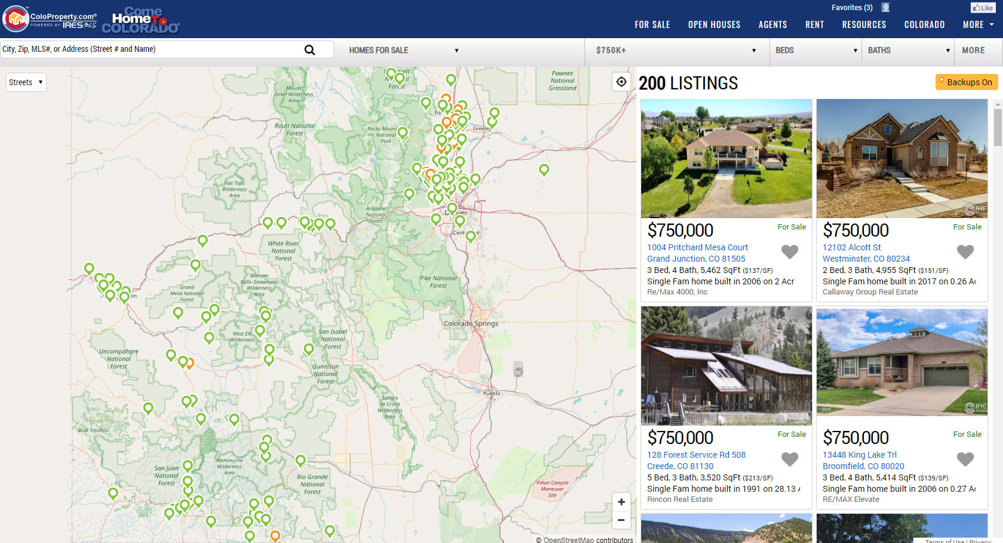Click the search magnifying glass icon
This screenshot has width=1003, height=543.
coord(309,49)
